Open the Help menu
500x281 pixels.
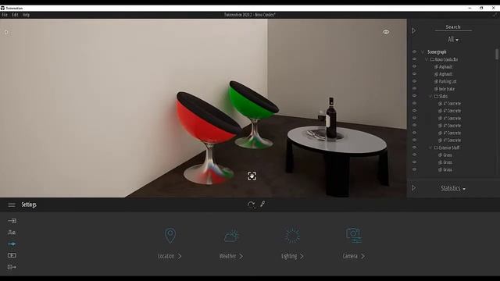tap(26, 15)
